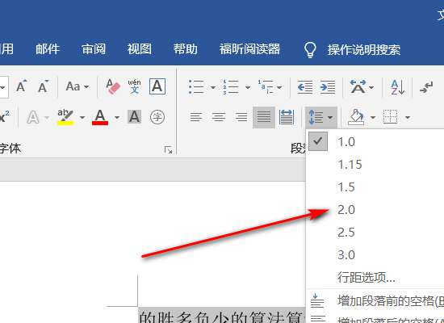Screen dimensions: 444x323
Task: Open the Change Case Aa dropdown
Action: click(x=77, y=86)
